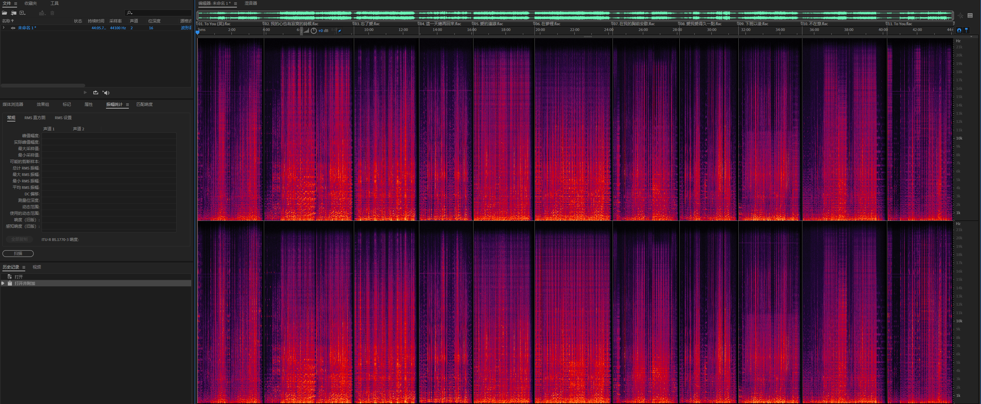Select the 打开并附加 history entry
This screenshot has width=981, height=404.
(25, 284)
